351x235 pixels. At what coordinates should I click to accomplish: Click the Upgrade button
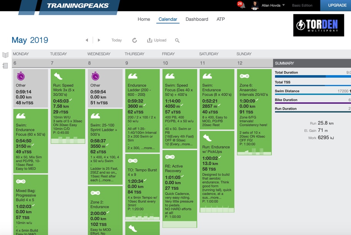tap(337, 5)
